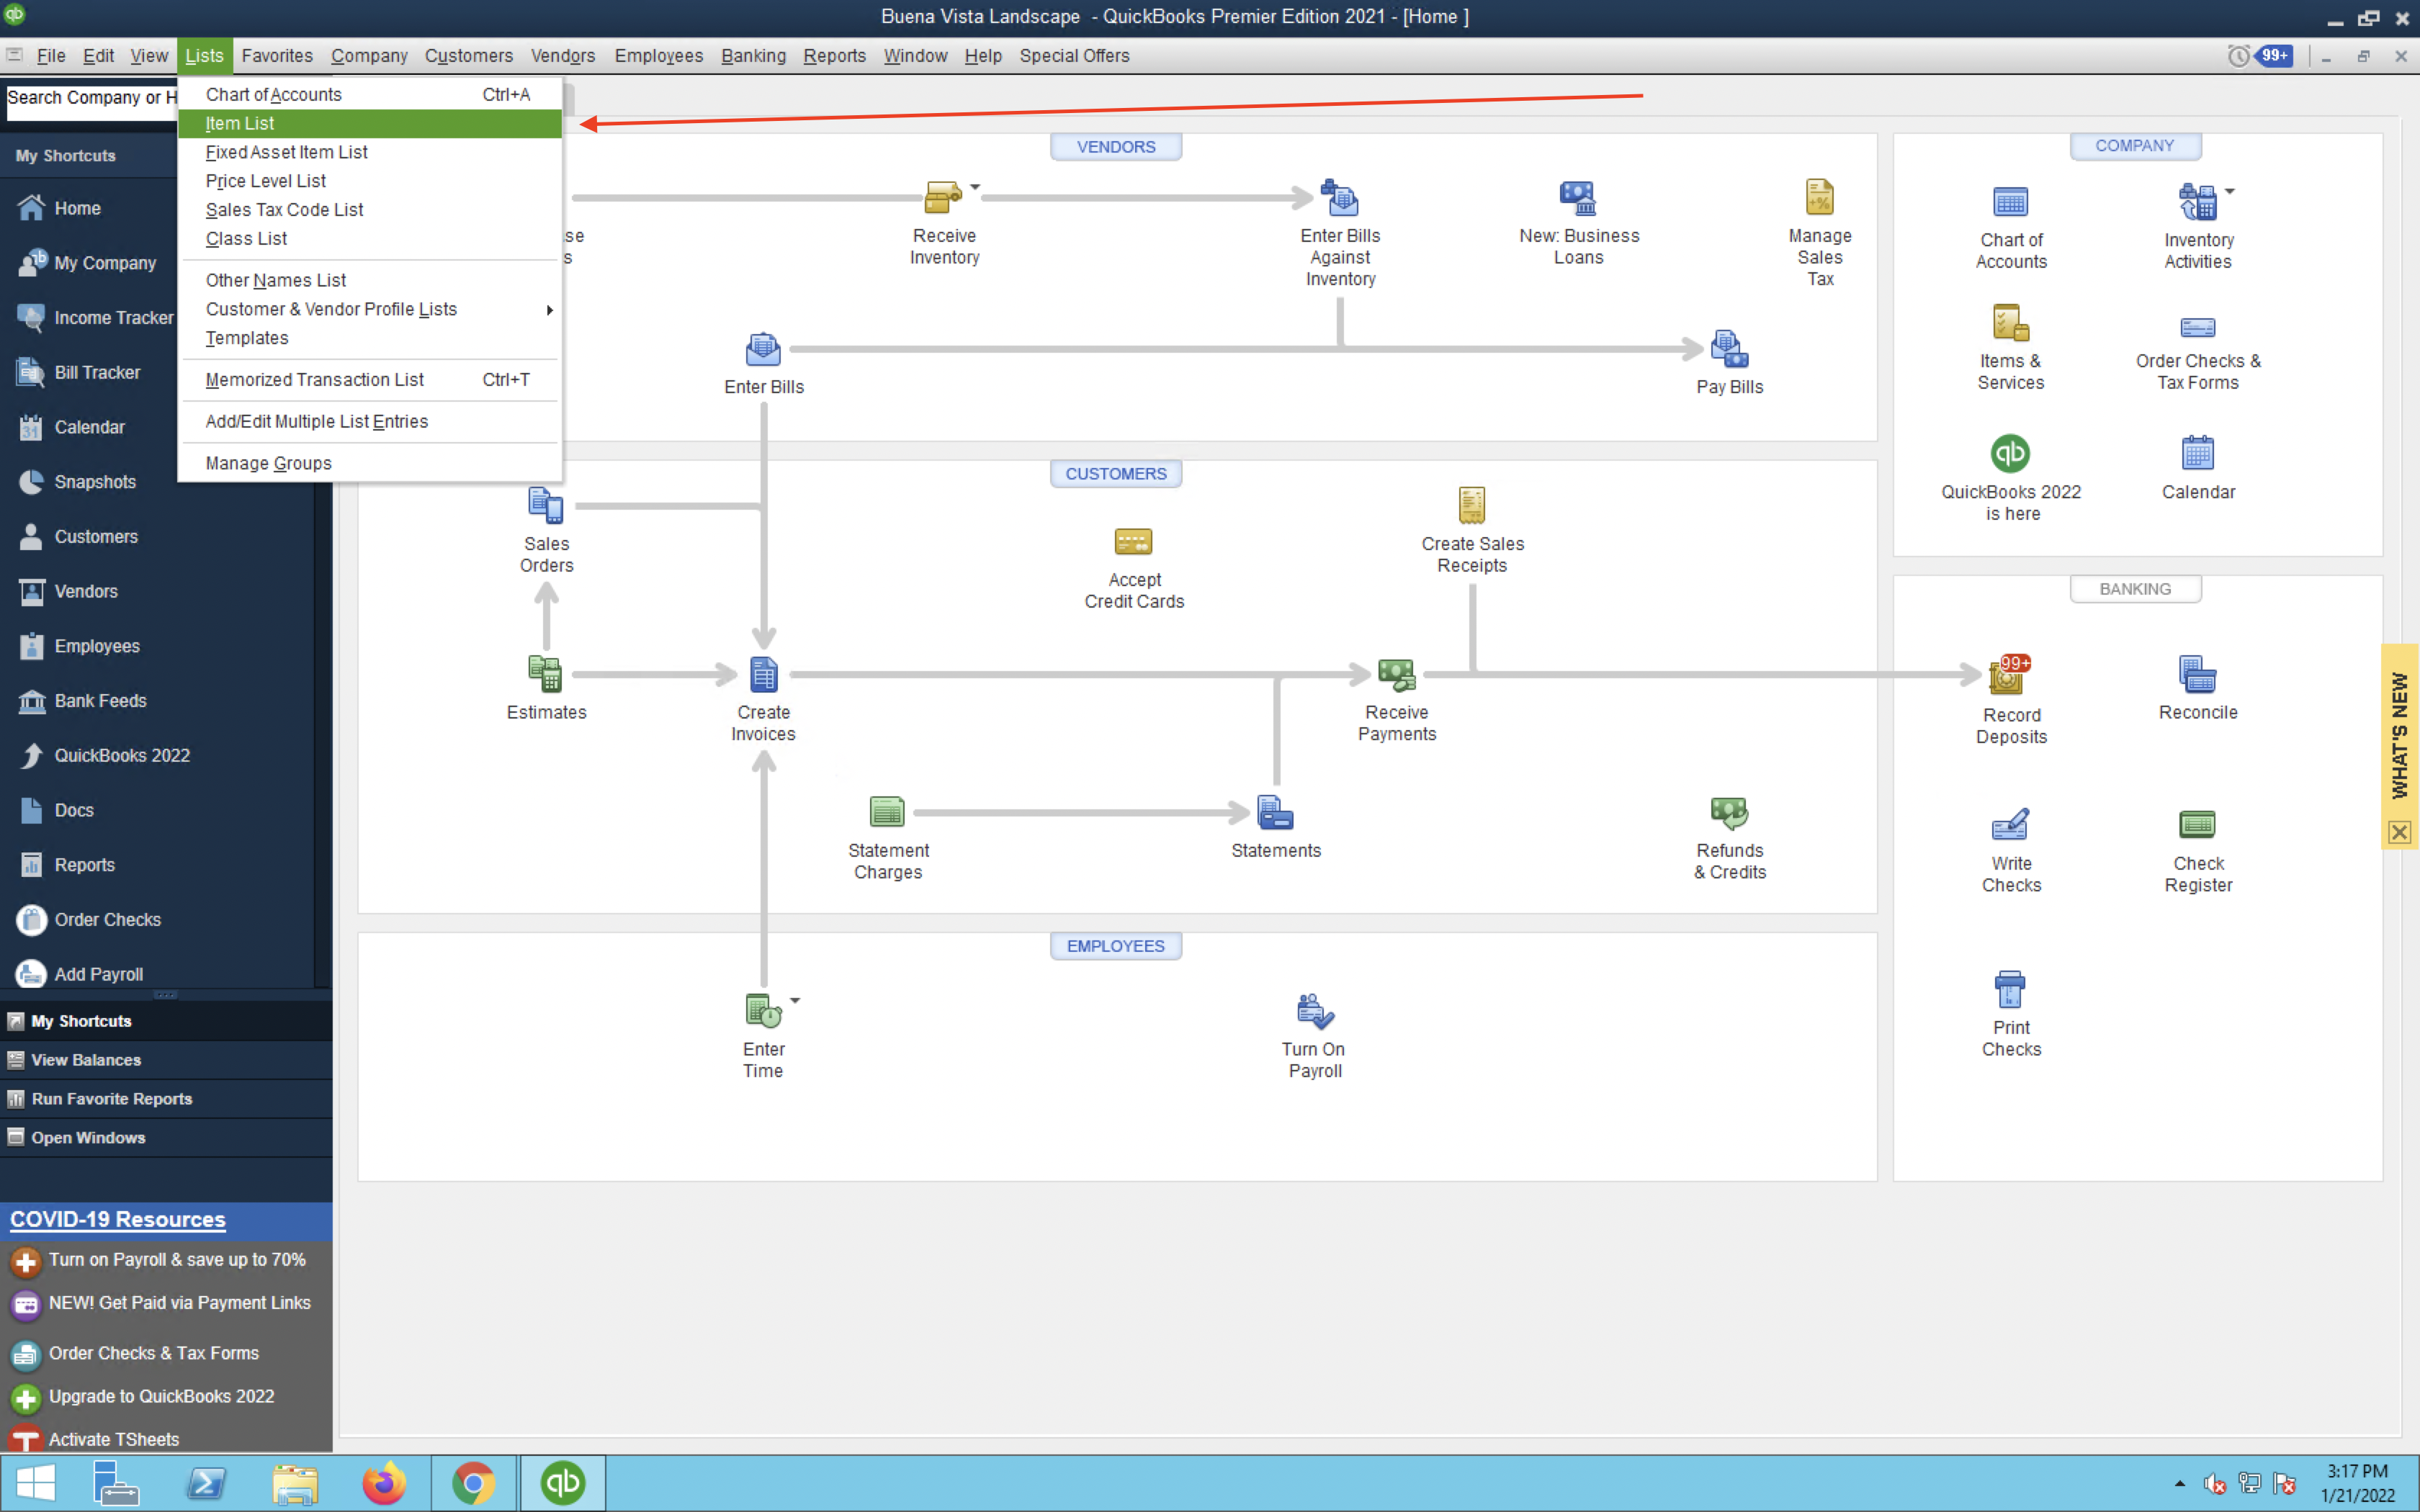Expand Customer & Vendor Profile Lists submenu
2420x1512 pixels.
click(x=369, y=309)
